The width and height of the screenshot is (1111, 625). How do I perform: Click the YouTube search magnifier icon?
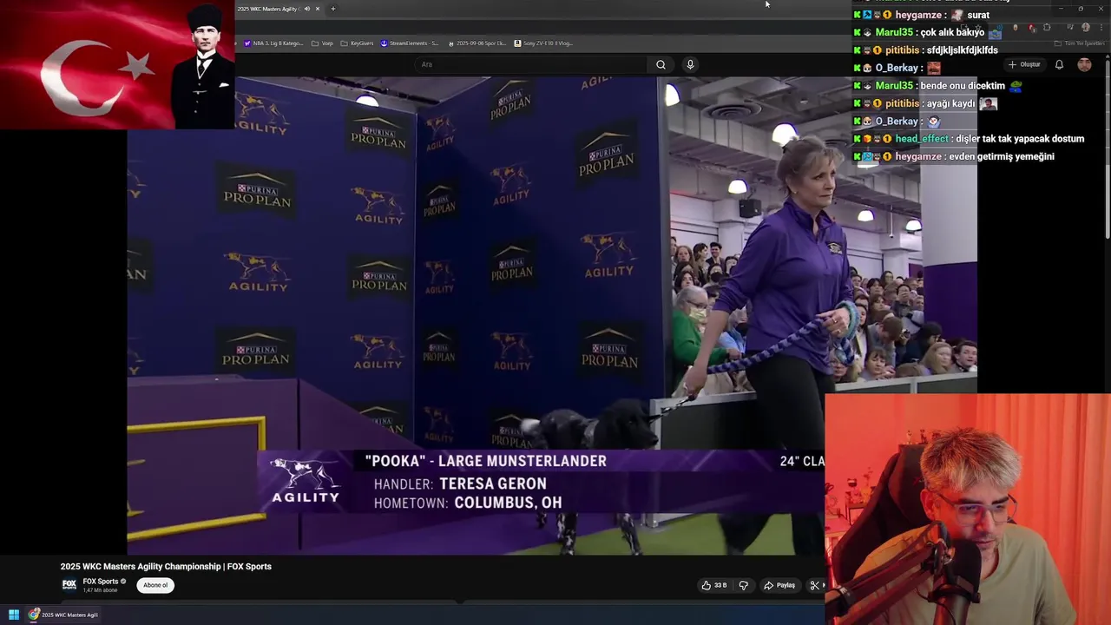point(661,64)
